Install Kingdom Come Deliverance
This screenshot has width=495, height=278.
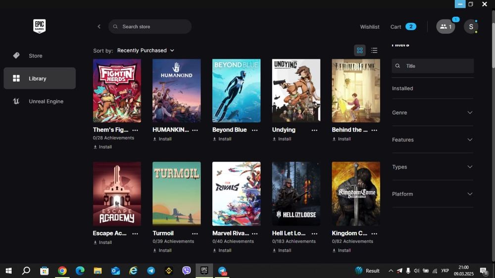(341, 250)
